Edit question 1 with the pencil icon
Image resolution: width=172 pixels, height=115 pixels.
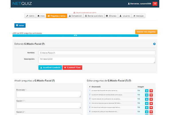(x=147, y=91)
